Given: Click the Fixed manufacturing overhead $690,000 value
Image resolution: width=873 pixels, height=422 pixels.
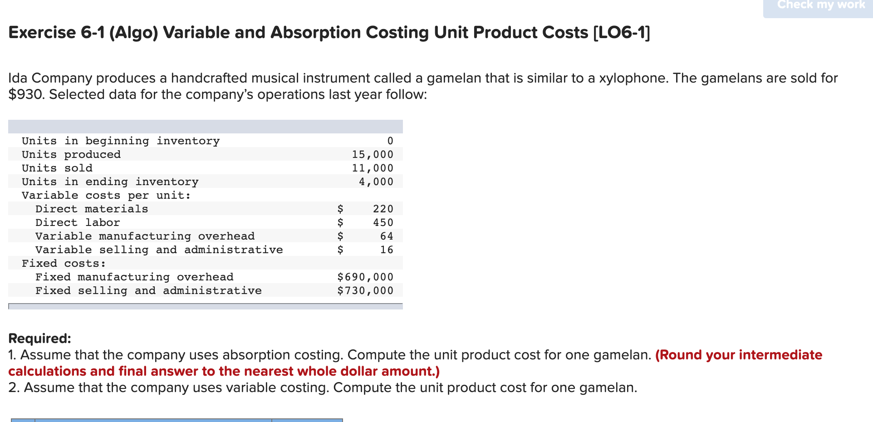Looking at the screenshot, I should click(365, 277).
